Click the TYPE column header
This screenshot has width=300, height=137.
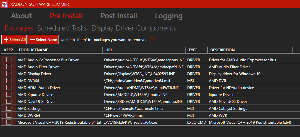click(193, 50)
